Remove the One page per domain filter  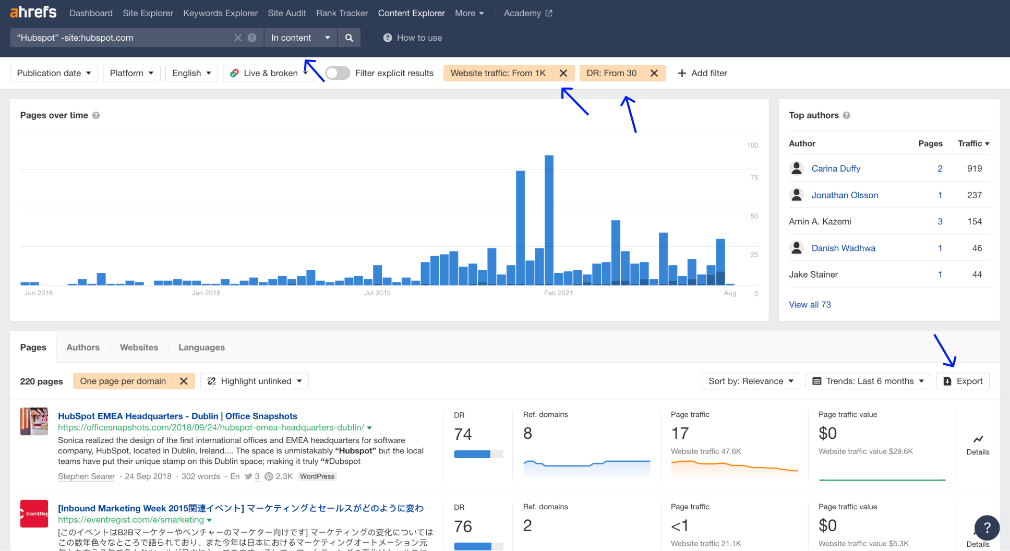[x=184, y=381]
